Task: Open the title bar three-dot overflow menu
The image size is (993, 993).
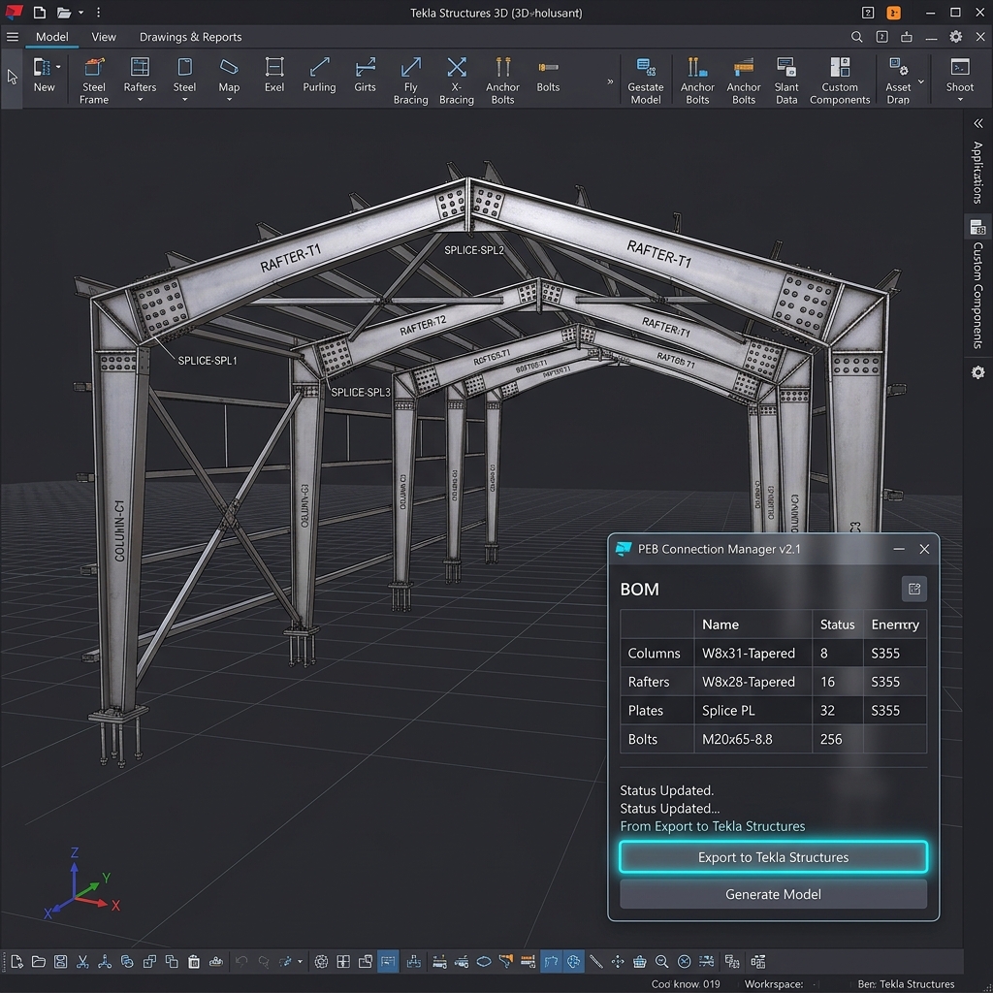Action: [x=98, y=12]
